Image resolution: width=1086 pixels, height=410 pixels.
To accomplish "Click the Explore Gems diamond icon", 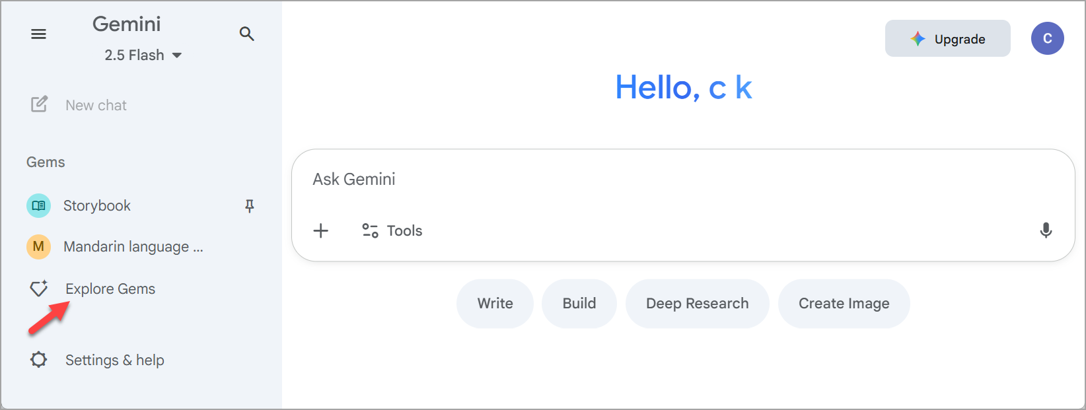I will click(x=39, y=289).
